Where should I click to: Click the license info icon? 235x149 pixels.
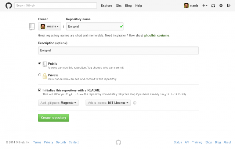coord(135,103)
